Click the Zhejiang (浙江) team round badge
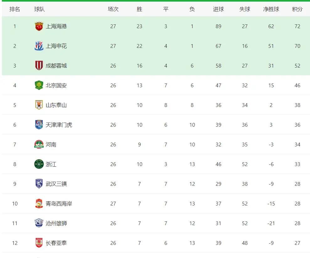The height and width of the screenshot is (258, 310). (x=39, y=164)
